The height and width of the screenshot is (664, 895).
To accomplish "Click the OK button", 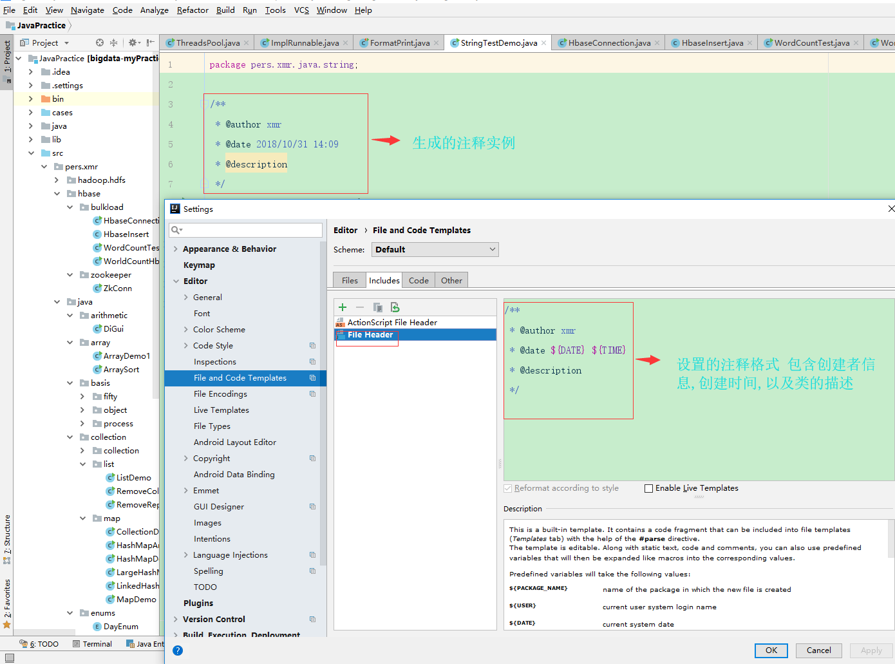I will coord(771,650).
